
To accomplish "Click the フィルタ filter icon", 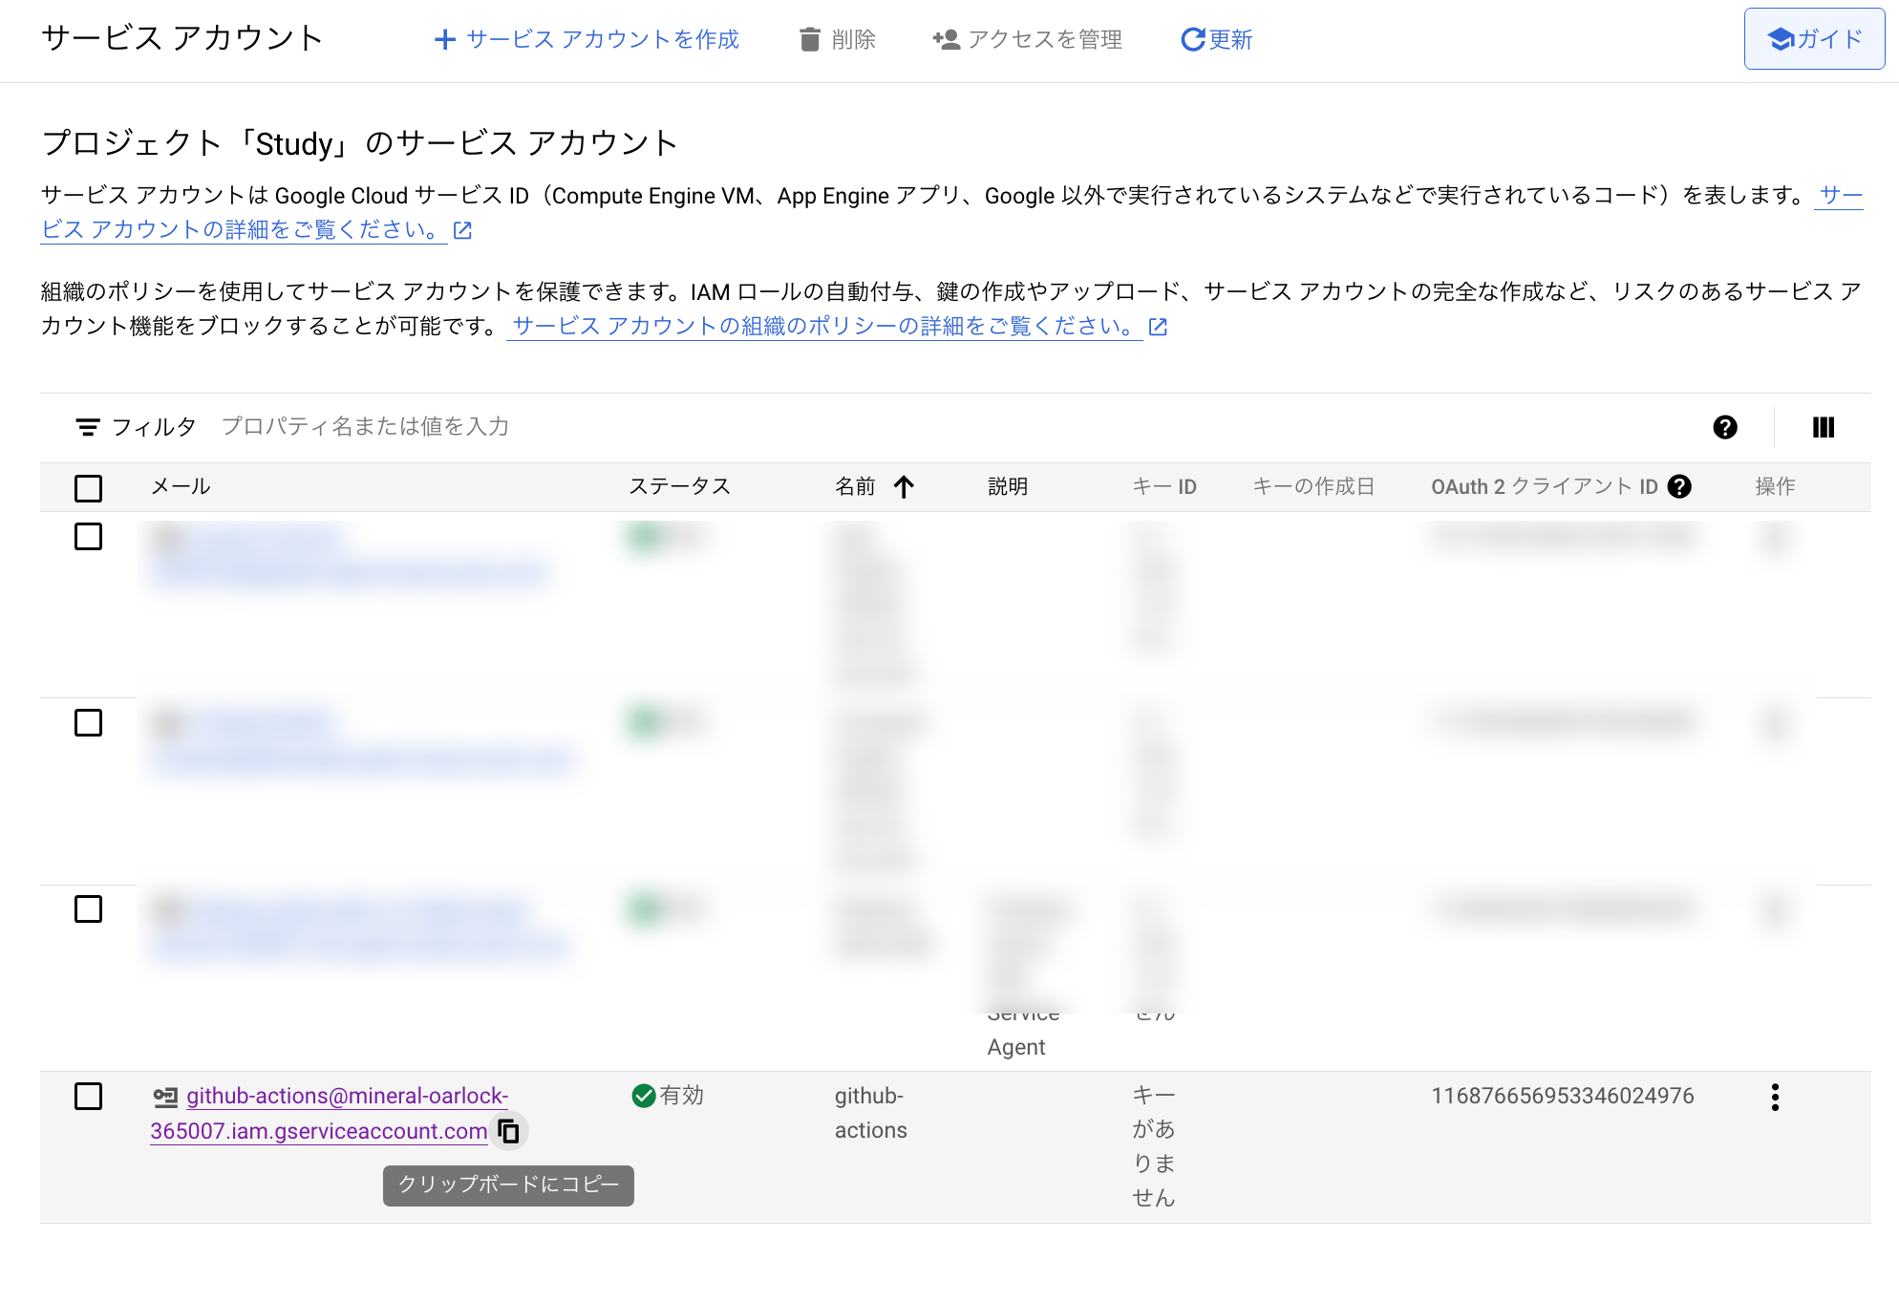I will click(x=88, y=427).
